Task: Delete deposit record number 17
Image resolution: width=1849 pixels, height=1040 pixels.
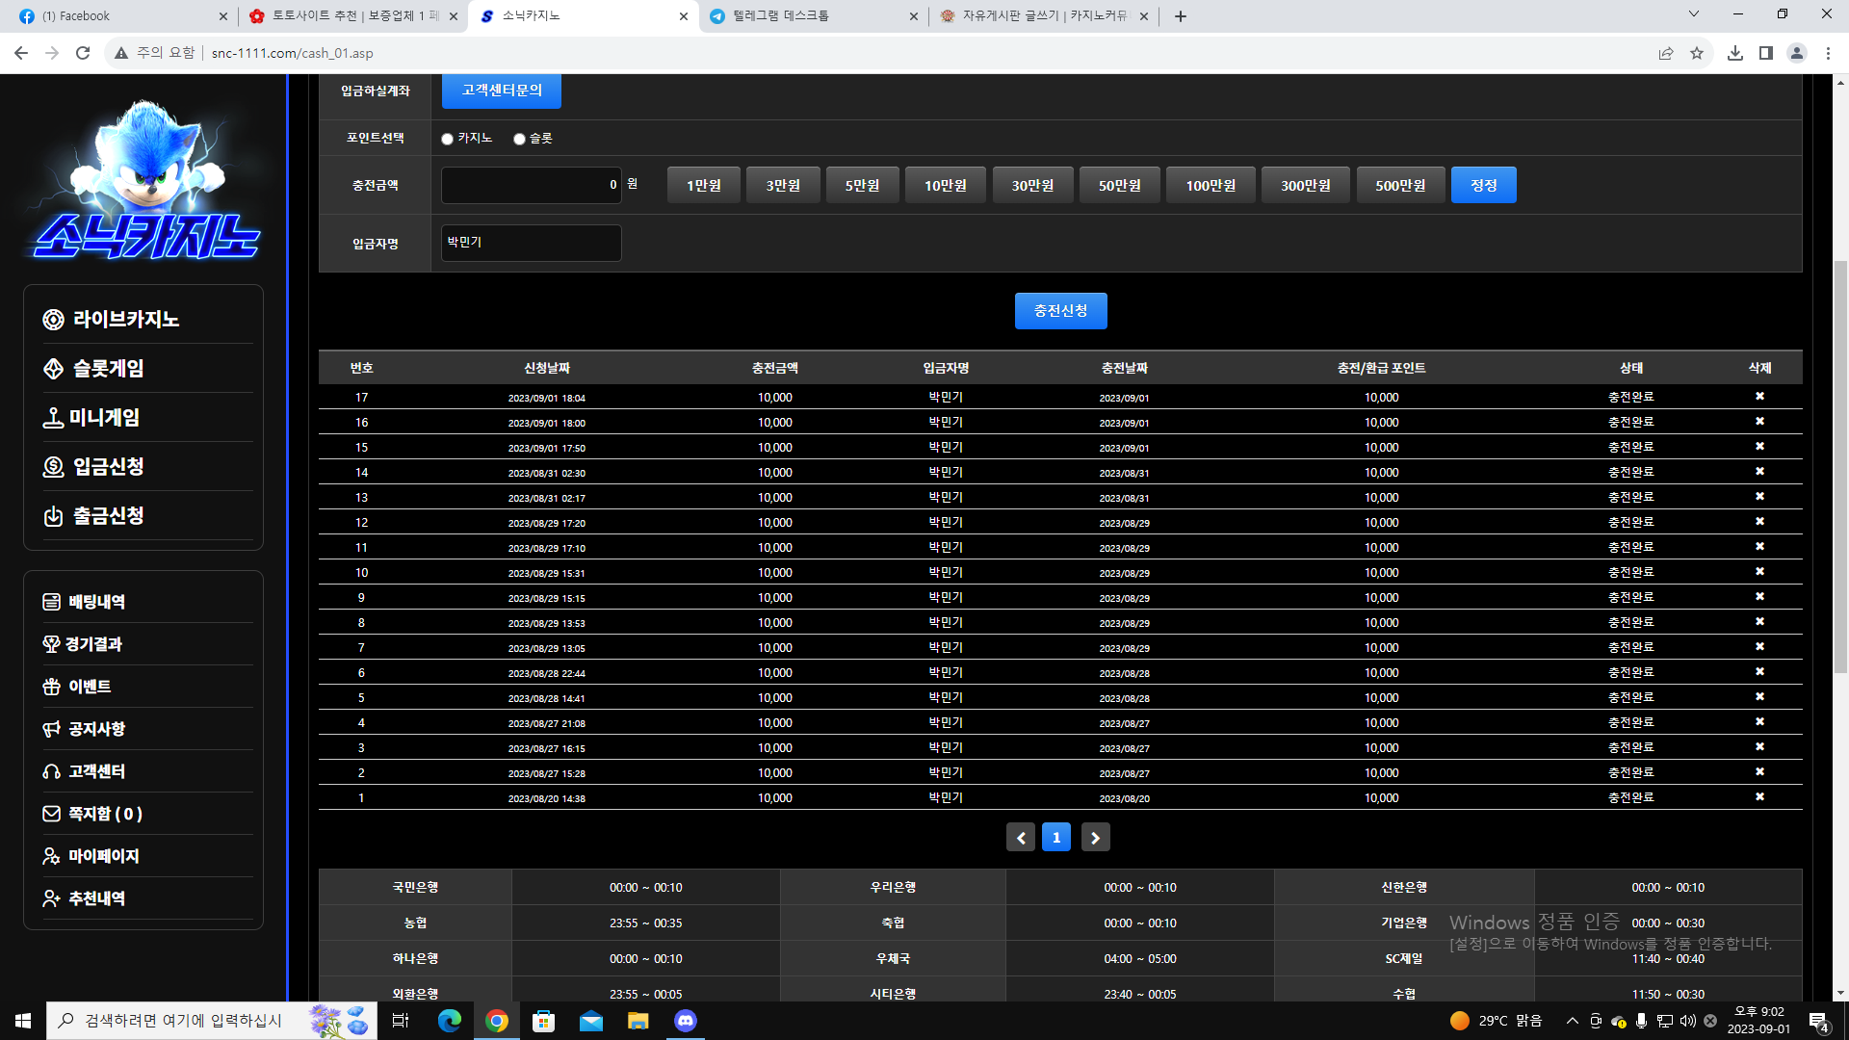Action: [1759, 397]
